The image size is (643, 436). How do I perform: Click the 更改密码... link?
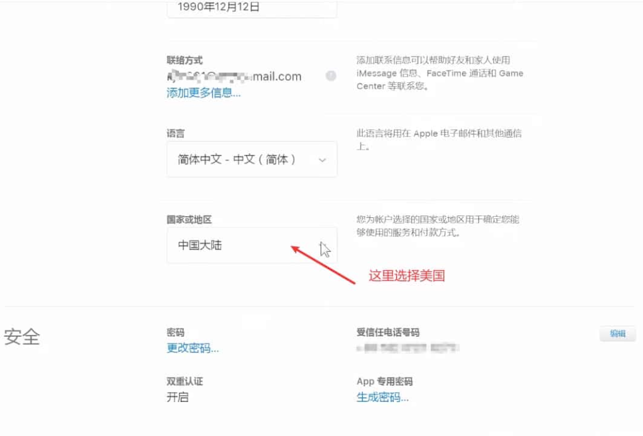tap(193, 348)
